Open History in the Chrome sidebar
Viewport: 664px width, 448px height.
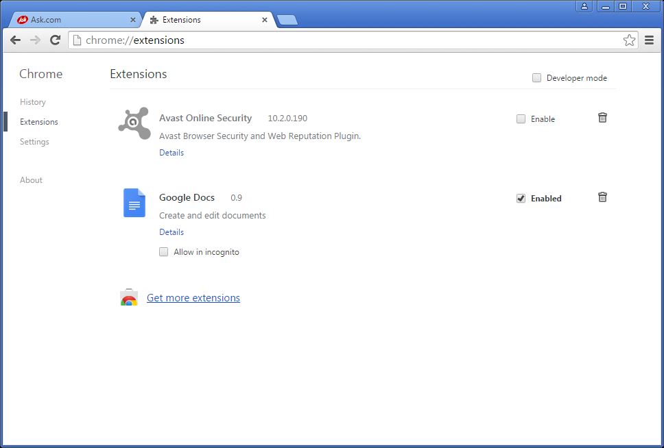pyautogui.click(x=33, y=102)
